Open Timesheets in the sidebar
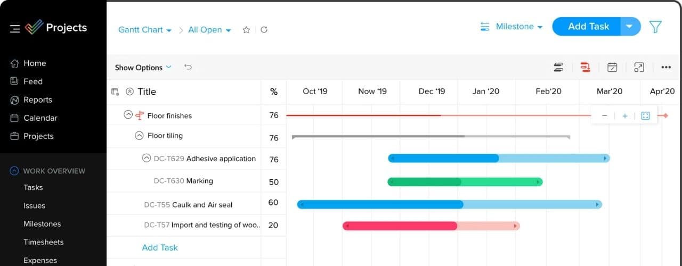Image resolution: width=682 pixels, height=266 pixels. 43,242
